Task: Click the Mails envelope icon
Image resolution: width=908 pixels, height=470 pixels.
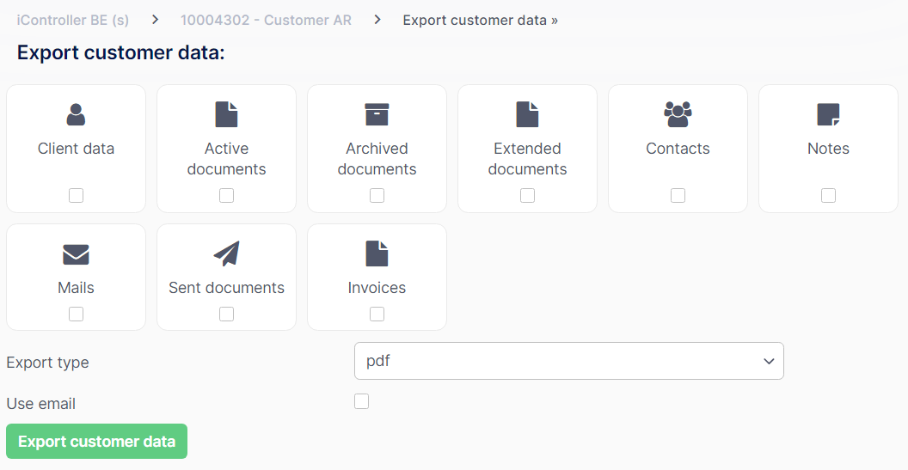Action: tap(76, 254)
